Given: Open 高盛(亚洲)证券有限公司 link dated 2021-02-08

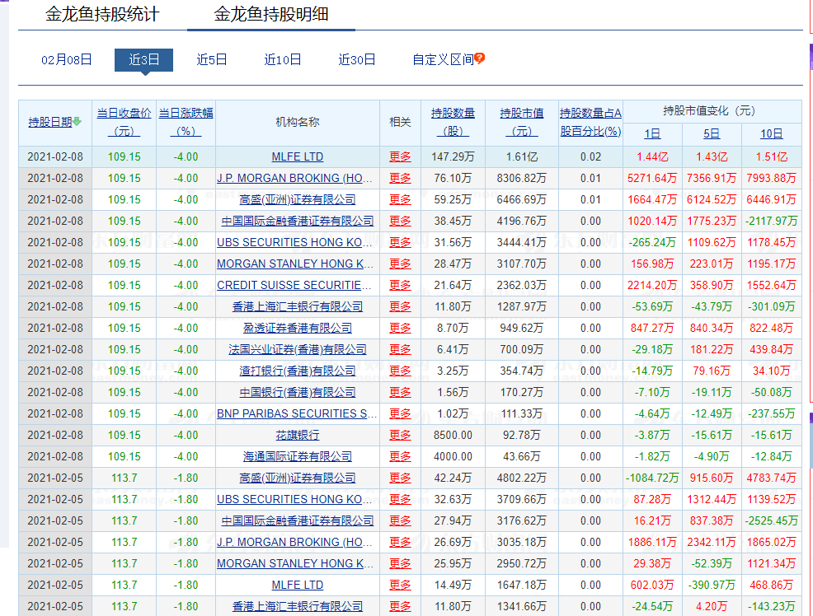Looking at the screenshot, I should (297, 200).
